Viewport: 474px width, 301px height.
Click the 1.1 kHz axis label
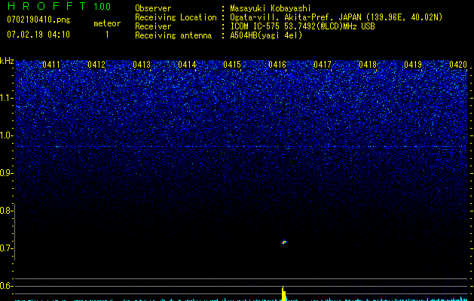coord(6,98)
